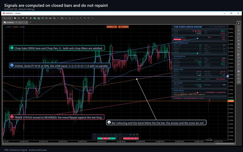Open the chart type candlestick icon

31,18
